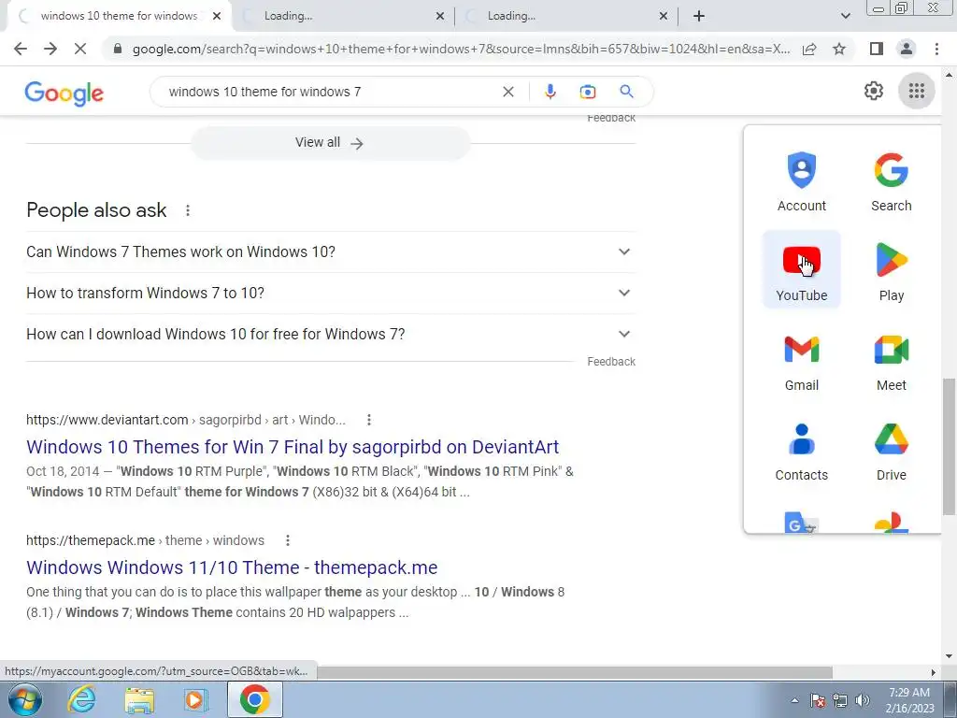Go back to the previous page
Viewport: 957px width, 718px height.
21,49
